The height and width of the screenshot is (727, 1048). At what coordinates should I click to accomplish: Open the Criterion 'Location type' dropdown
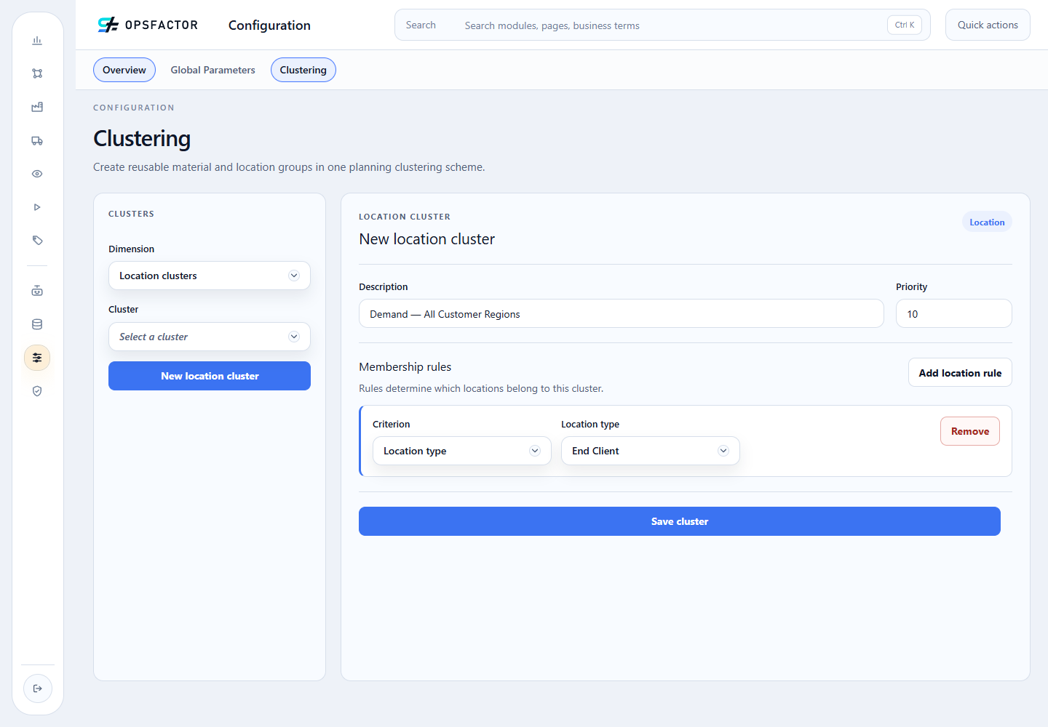pos(462,451)
